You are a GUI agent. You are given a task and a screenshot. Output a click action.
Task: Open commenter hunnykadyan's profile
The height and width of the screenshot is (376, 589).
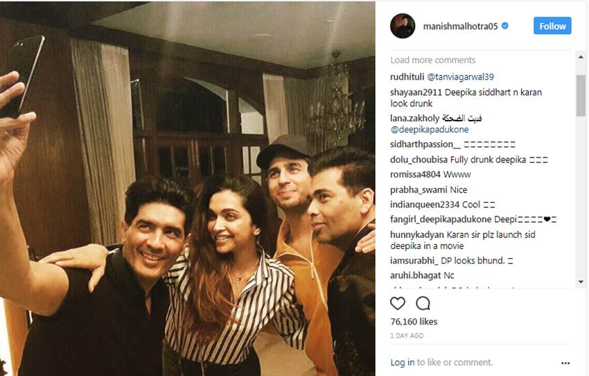coord(417,235)
